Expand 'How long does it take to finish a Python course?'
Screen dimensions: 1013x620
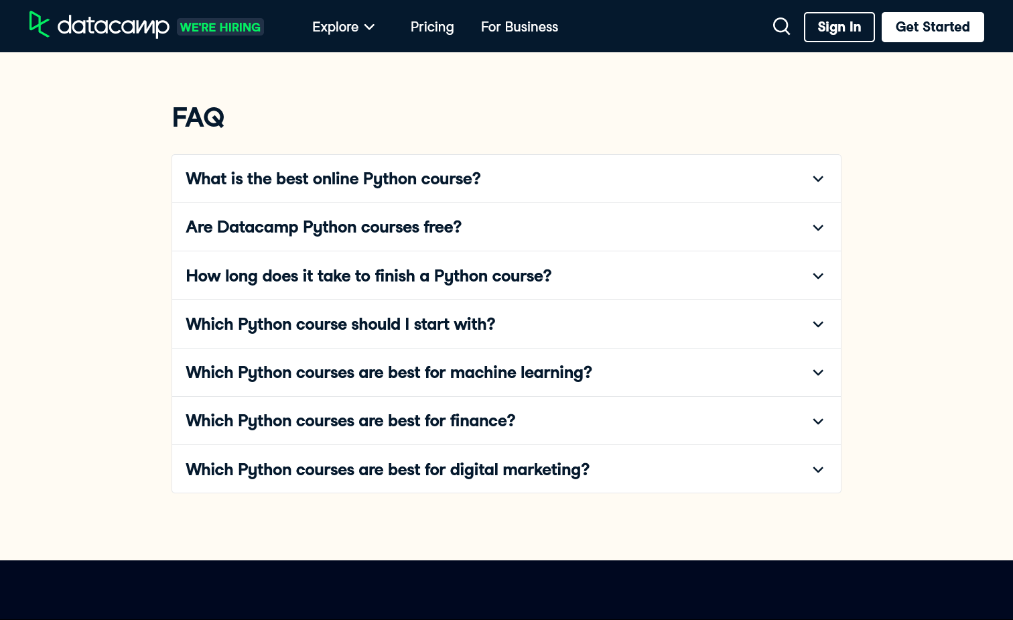[x=368, y=275]
